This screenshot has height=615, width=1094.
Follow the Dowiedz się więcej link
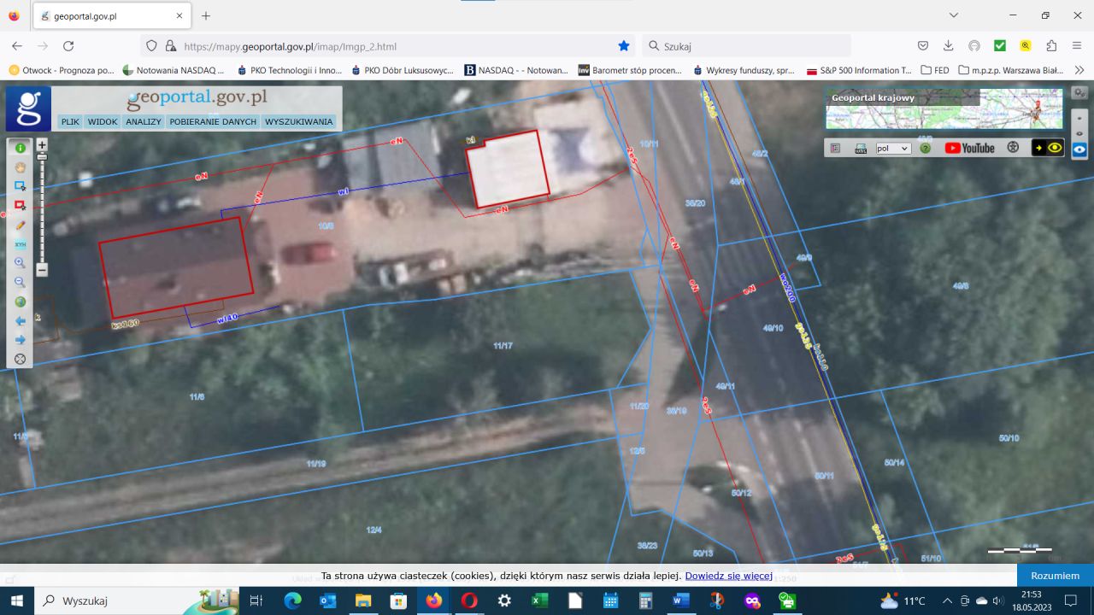coord(728,576)
